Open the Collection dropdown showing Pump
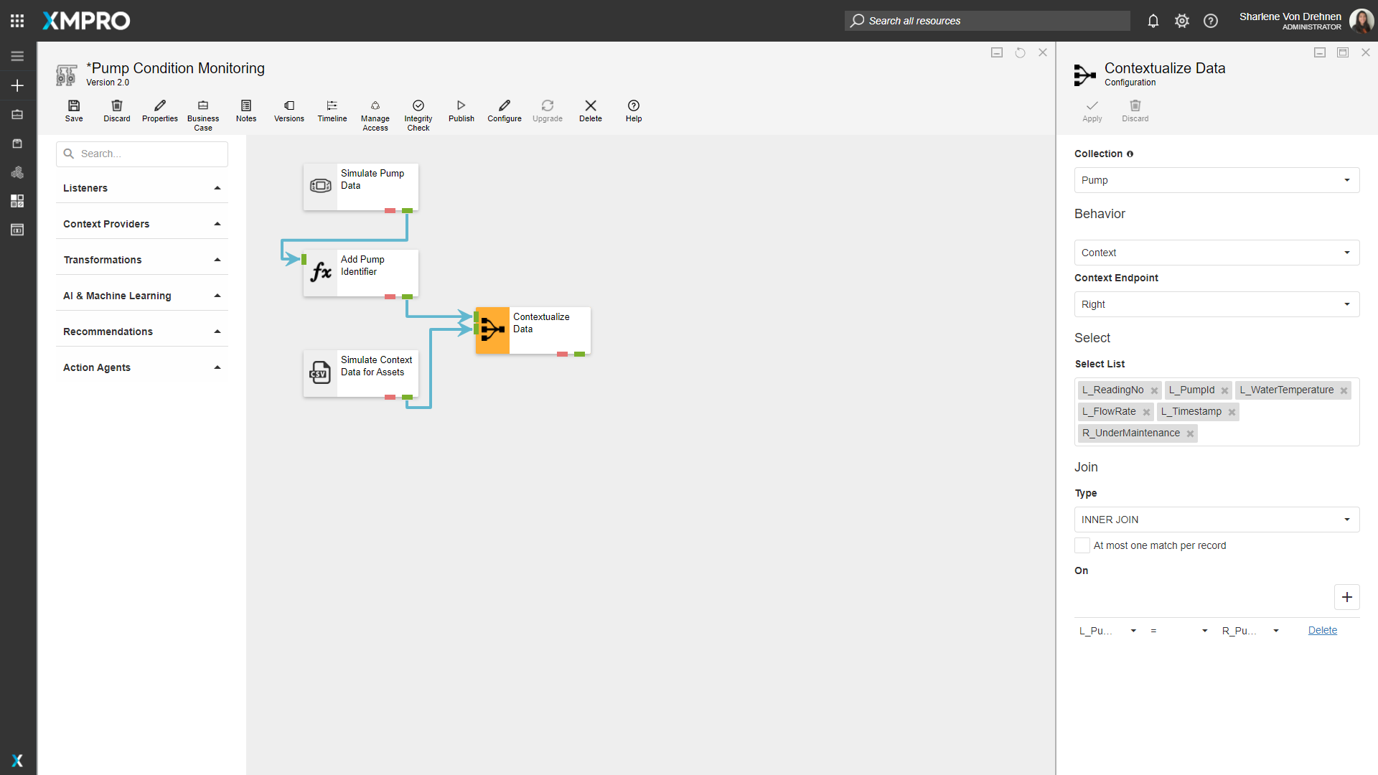 [1217, 180]
